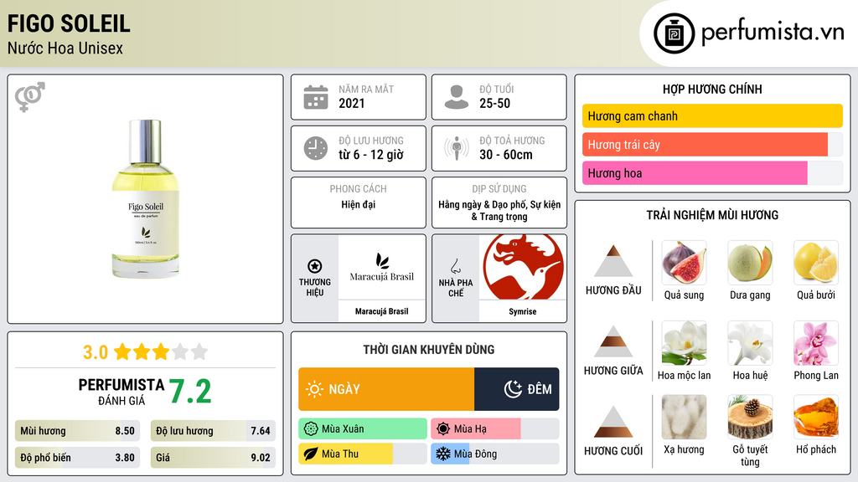Click the Độ lưu hương 7.64 score bar
The height and width of the screenshot is (482, 858).
click(213, 431)
